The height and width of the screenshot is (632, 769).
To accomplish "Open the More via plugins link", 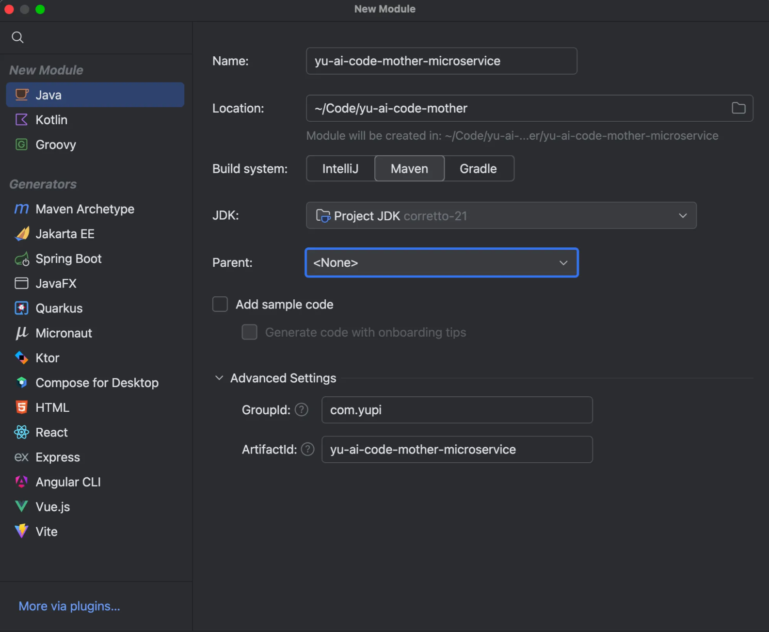I will click(69, 606).
